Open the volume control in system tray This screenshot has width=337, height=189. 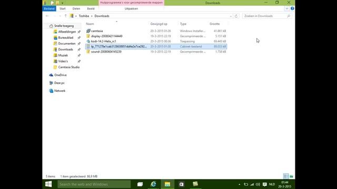[258, 184]
